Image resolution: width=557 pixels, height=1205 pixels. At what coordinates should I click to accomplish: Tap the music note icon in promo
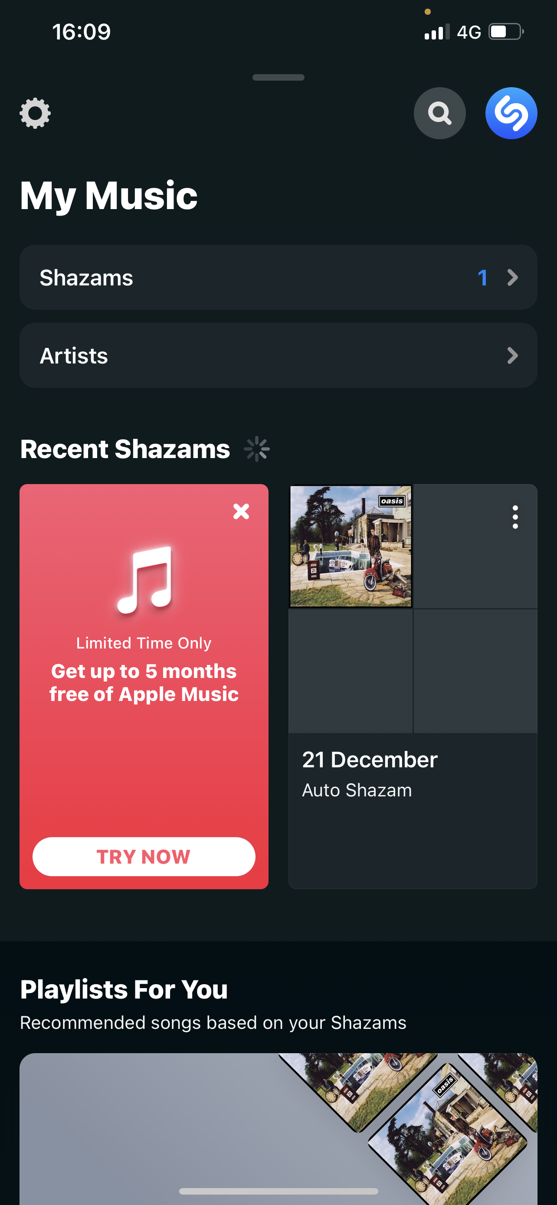(144, 579)
